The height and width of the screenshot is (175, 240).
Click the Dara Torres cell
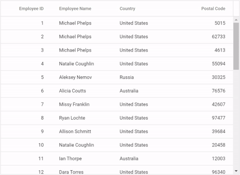pos(71,172)
